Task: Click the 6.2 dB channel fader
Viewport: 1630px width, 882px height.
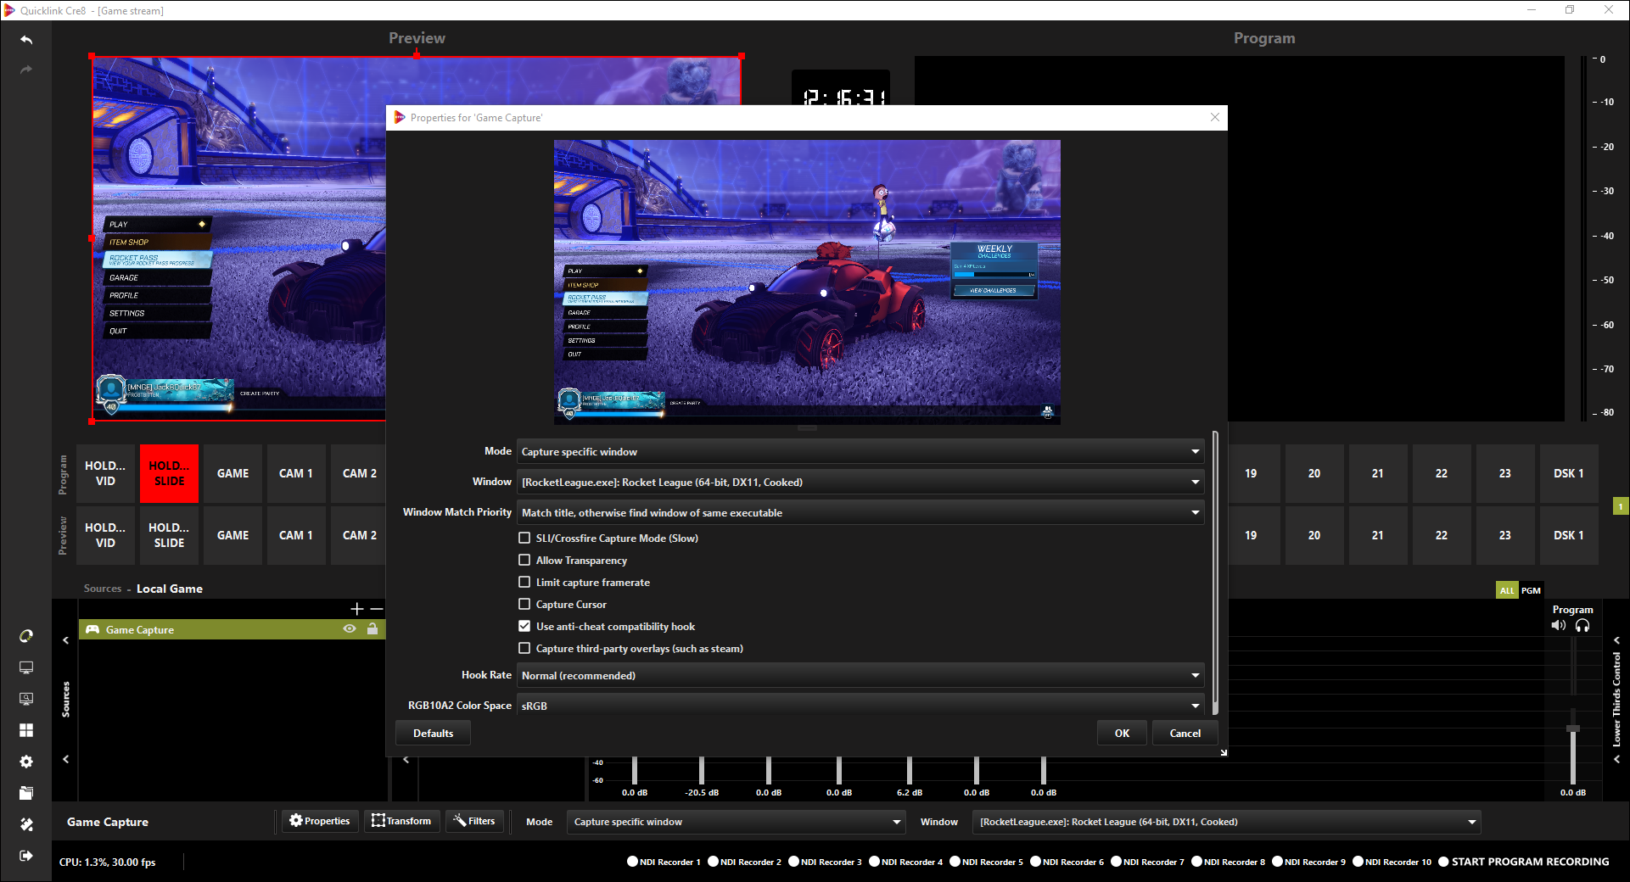Action: [909, 769]
